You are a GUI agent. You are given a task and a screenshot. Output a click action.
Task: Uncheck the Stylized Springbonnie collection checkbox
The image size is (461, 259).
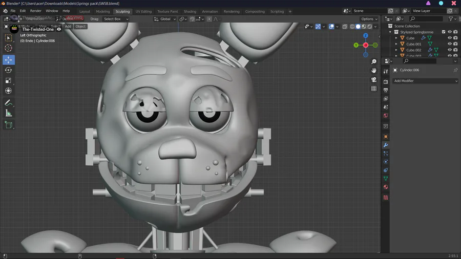tap(444, 32)
